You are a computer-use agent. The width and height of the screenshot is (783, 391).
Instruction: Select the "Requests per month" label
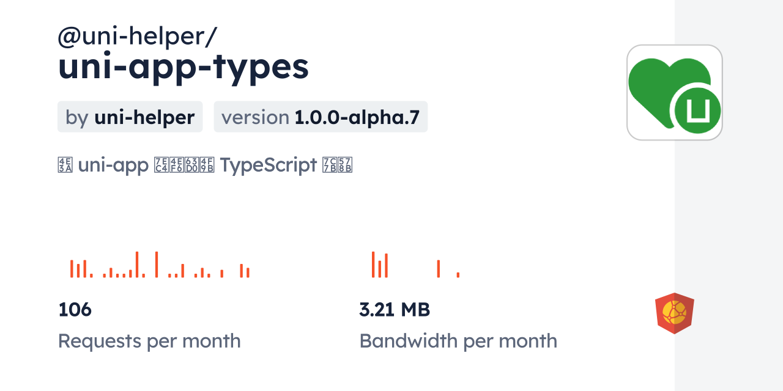click(149, 341)
